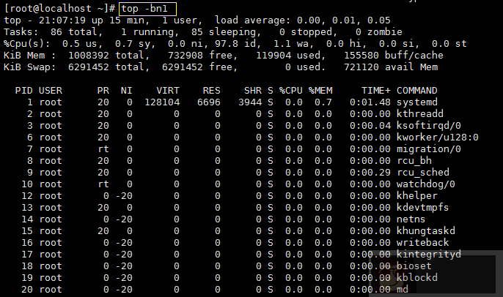Click the PID column header
Screen dimensions: 503x297
click(24, 90)
